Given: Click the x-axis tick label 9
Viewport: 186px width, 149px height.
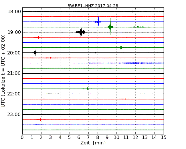Looking at the screenshot, I should point(107,137).
